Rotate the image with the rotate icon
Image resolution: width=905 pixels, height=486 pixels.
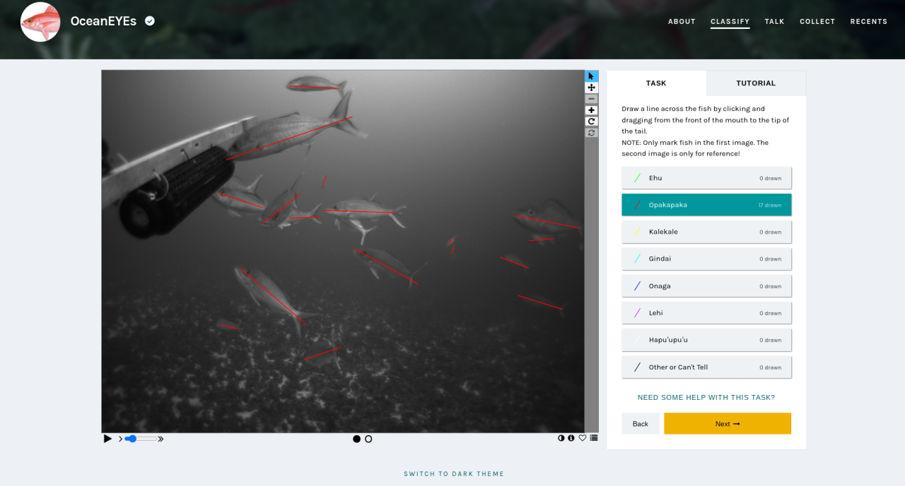click(592, 121)
